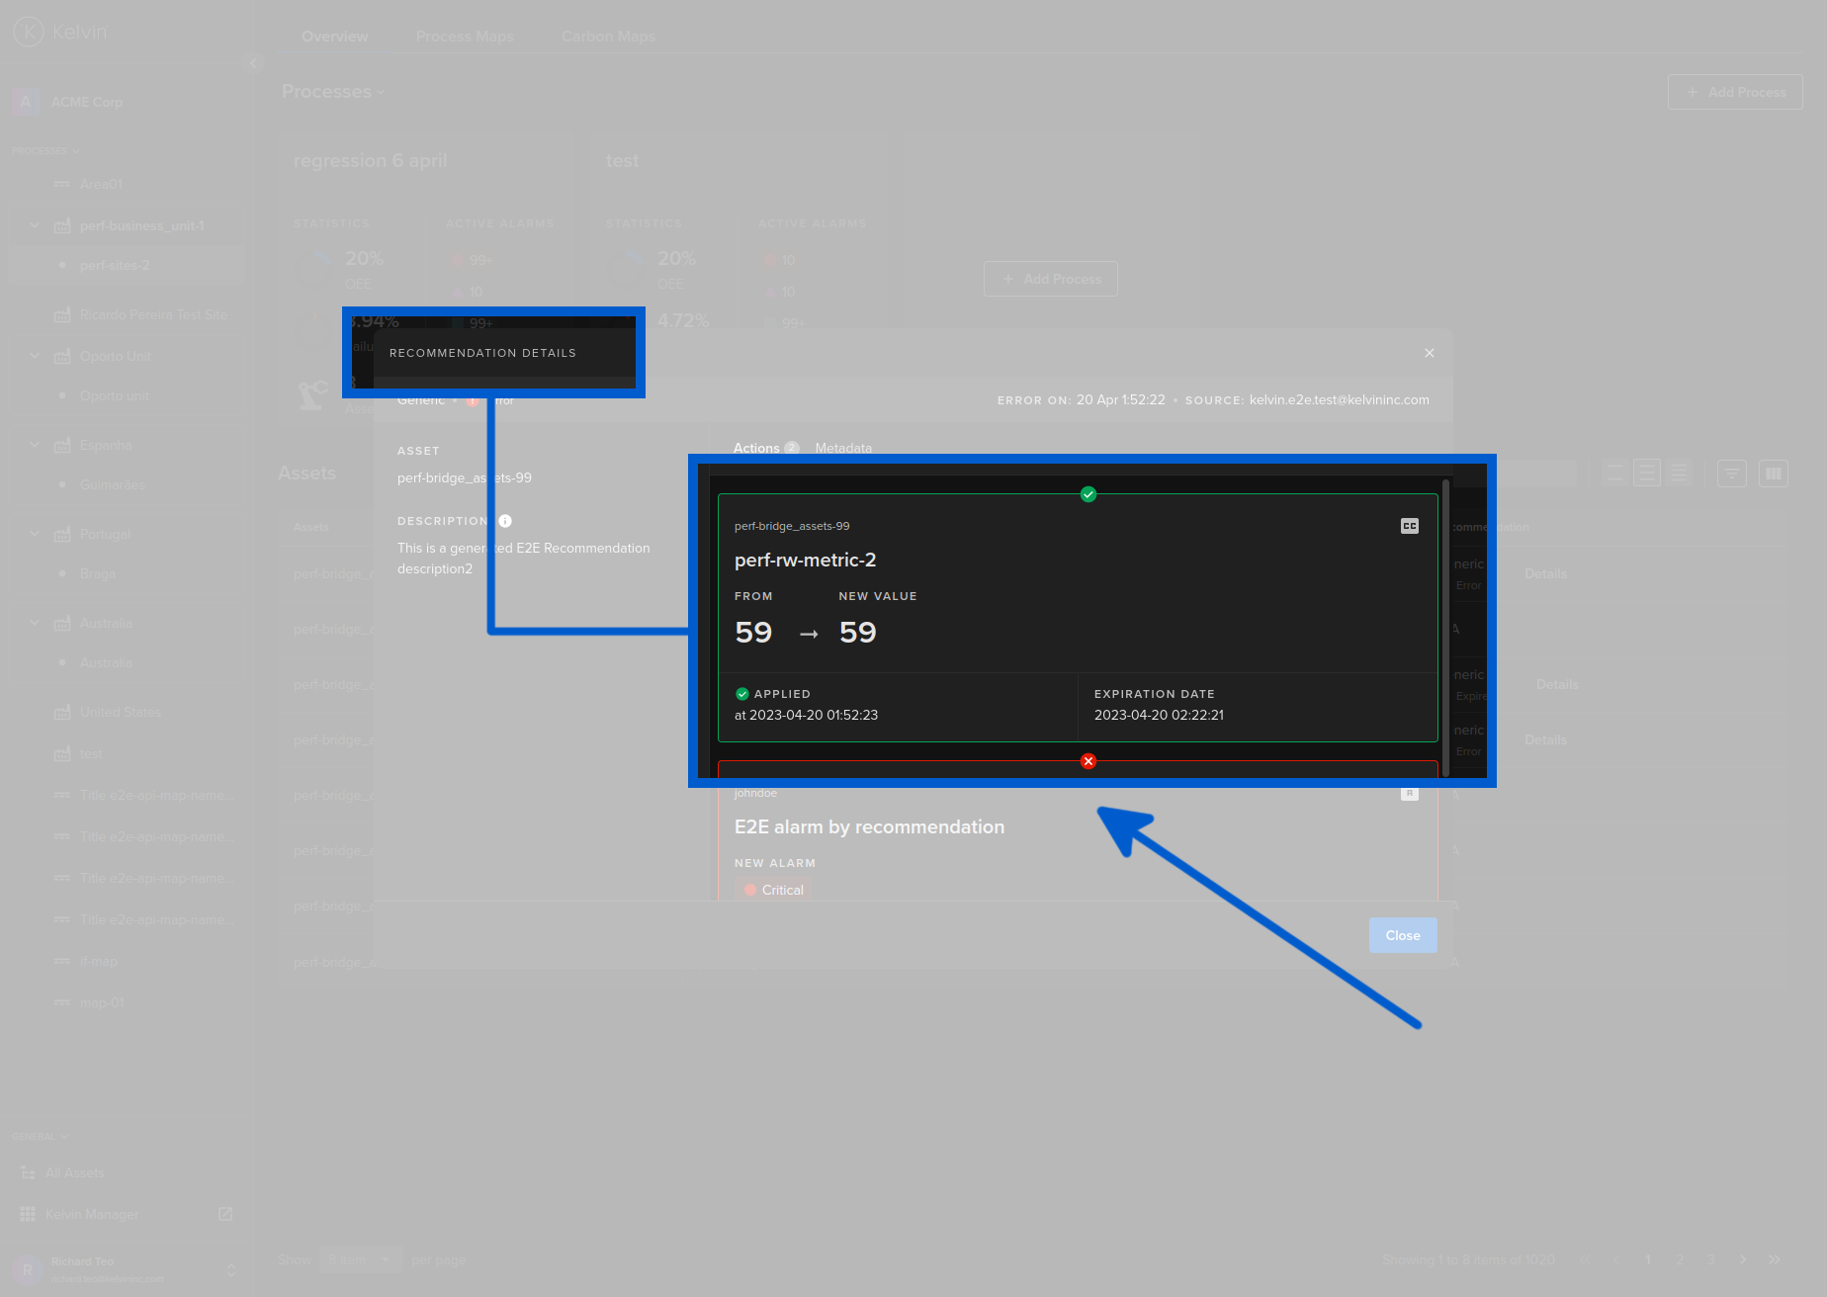Click the ACME Corp avatar icon
Screen dimensions: 1827x1297
25,102
